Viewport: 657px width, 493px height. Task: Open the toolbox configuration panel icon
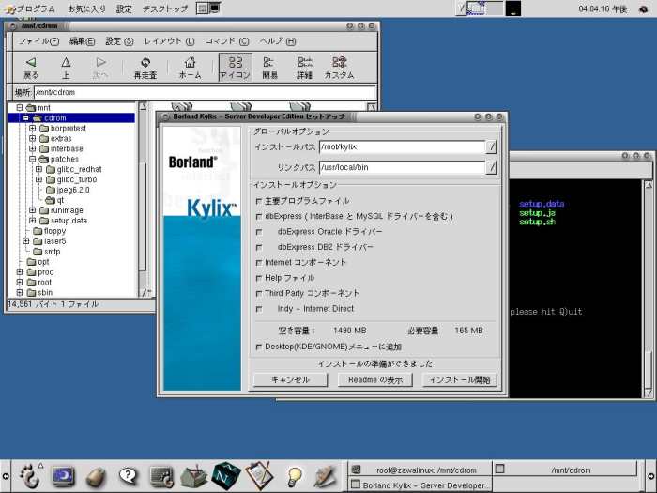pyautogui.click(x=194, y=476)
